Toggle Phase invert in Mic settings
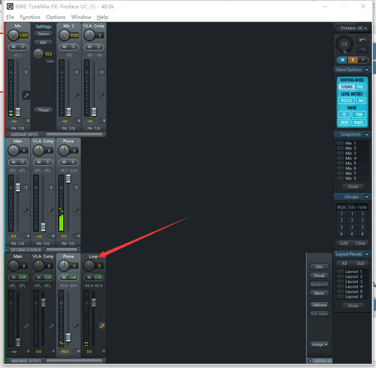The image size is (376, 368). point(43,110)
